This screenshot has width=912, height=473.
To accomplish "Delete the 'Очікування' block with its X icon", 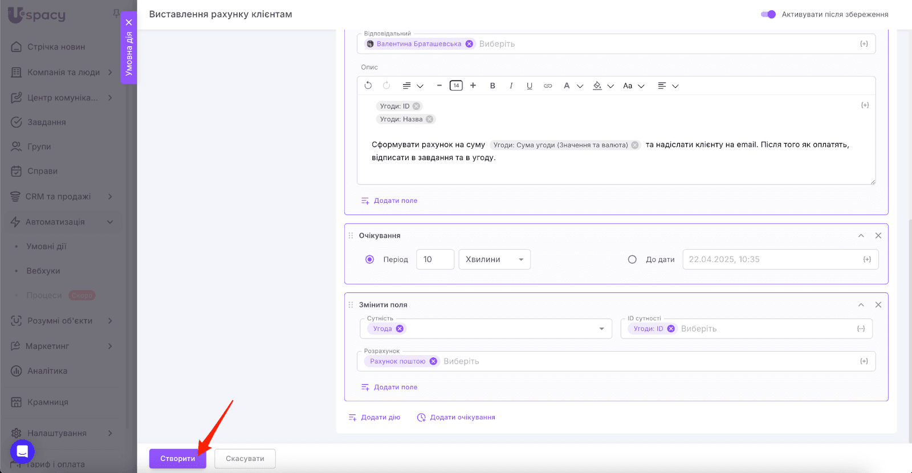I will coord(878,235).
